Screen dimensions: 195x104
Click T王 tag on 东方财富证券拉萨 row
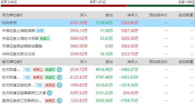[x=39, y=85]
